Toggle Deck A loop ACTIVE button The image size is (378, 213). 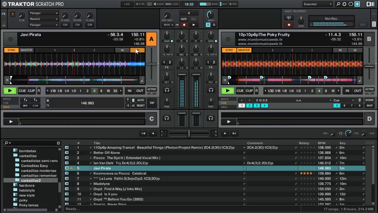coord(151,89)
